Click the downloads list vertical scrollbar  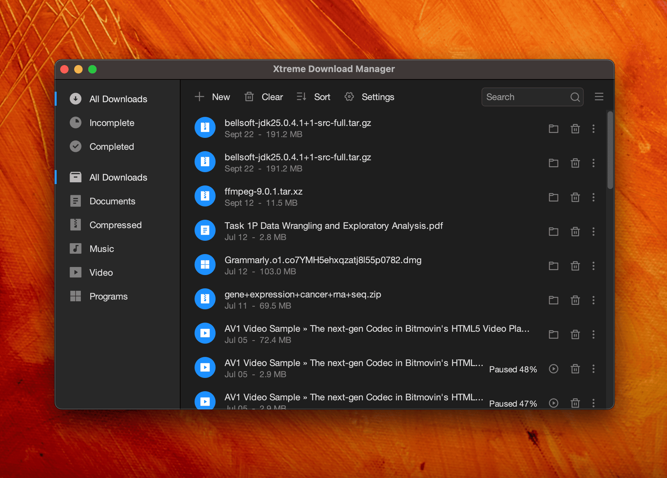pyautogui.click(x=610, y=150)
